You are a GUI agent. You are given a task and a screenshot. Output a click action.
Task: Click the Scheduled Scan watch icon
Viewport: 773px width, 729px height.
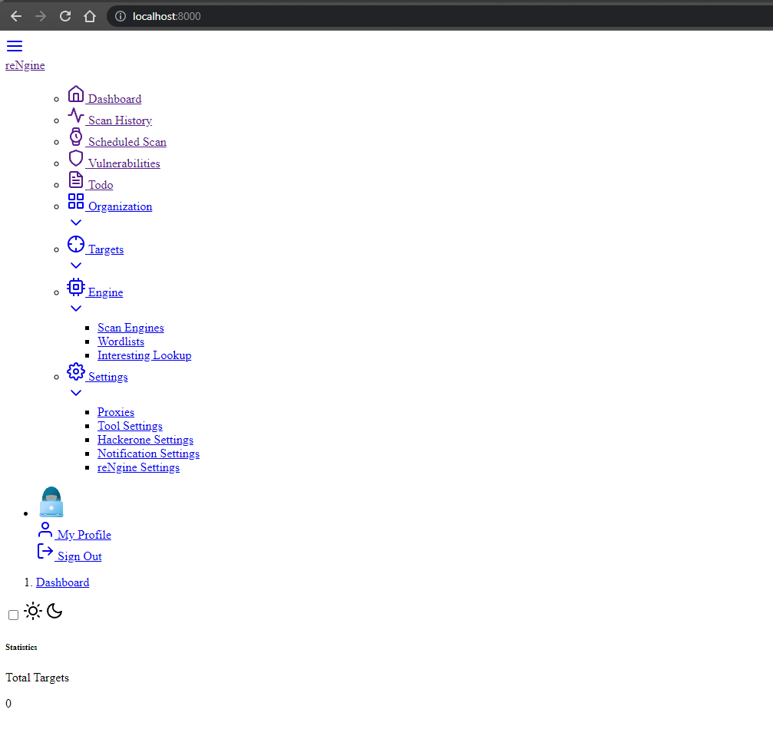click(76, 137)
